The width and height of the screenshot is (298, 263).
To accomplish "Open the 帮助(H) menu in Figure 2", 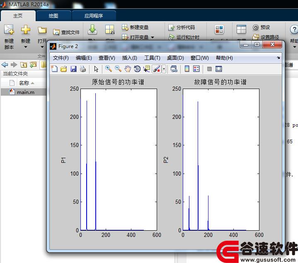I will (224, 58).
